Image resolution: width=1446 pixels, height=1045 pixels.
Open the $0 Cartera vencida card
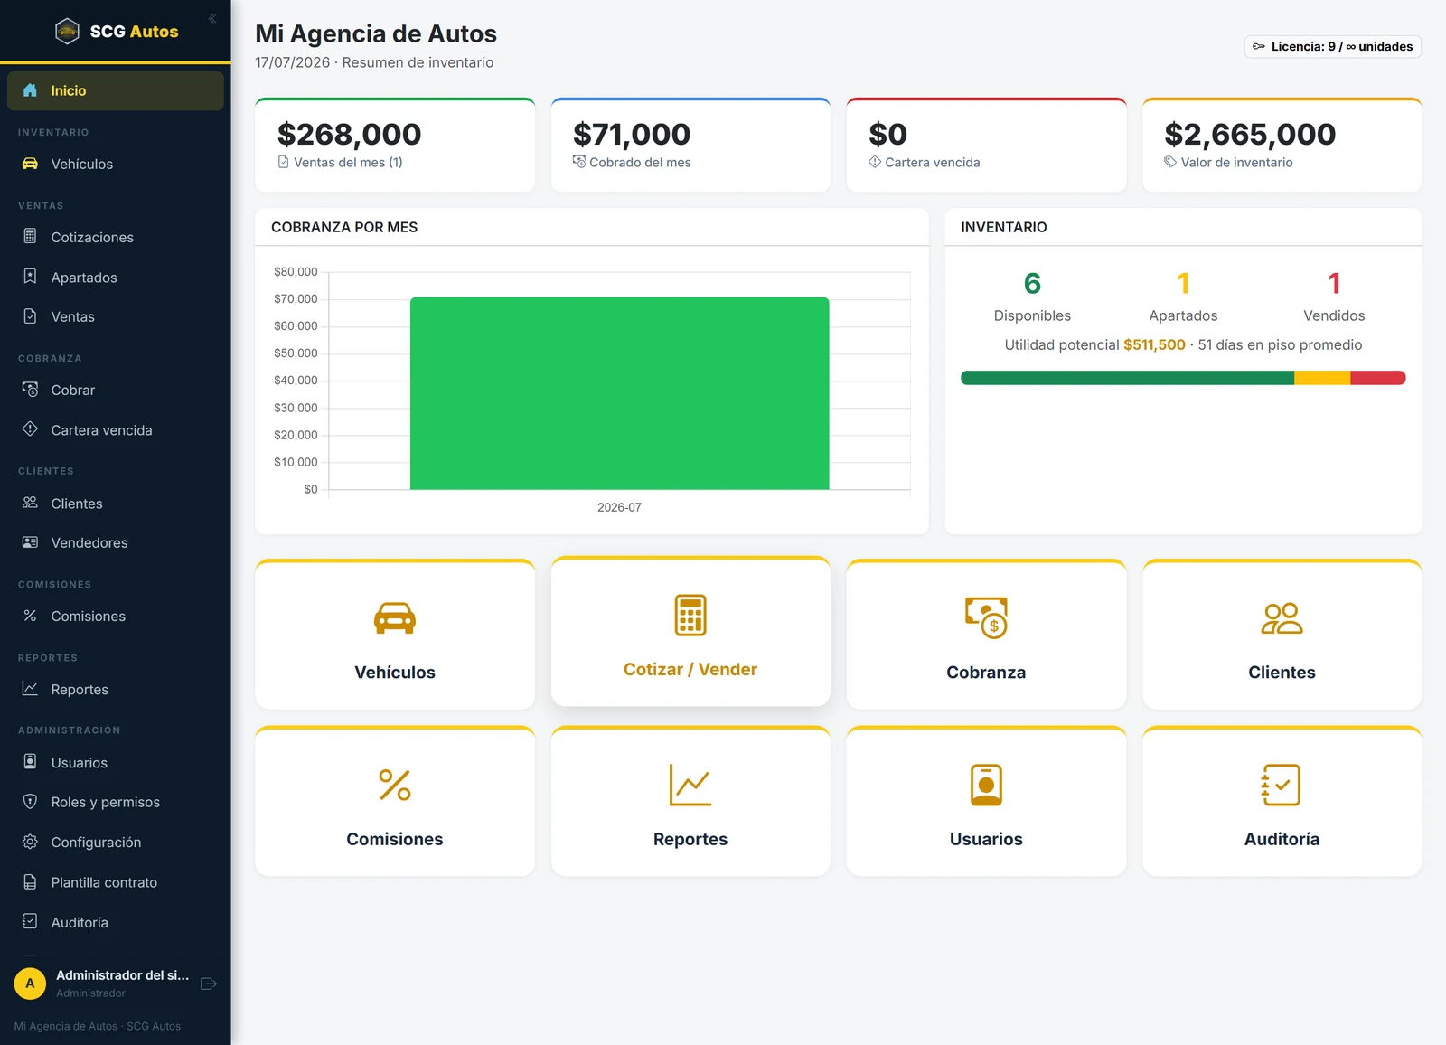[986, 145]
